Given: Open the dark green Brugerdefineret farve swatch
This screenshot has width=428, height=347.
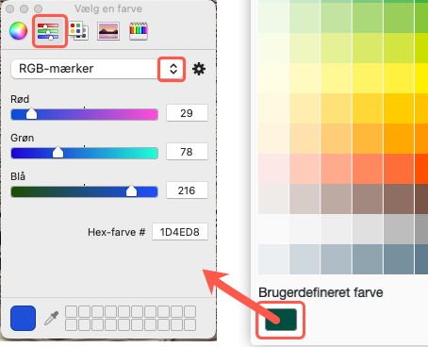Looking at the screenshot, I should pos(281,320).
